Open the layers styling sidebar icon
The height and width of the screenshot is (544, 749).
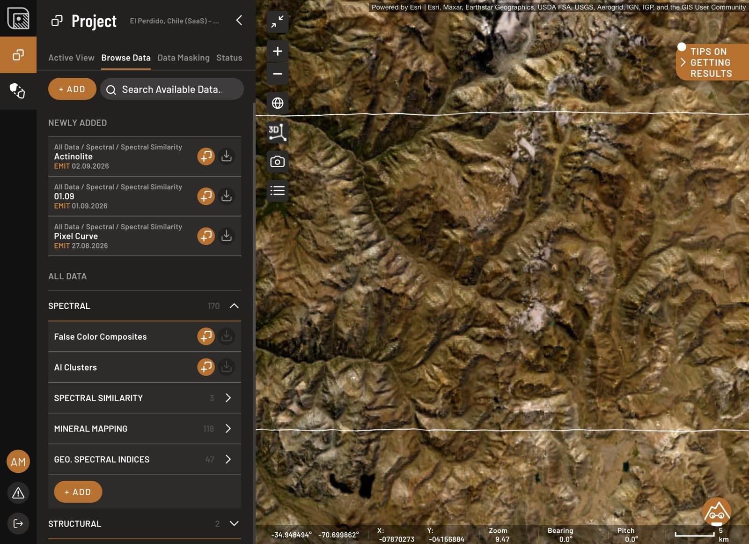click(x=18, y=91)
